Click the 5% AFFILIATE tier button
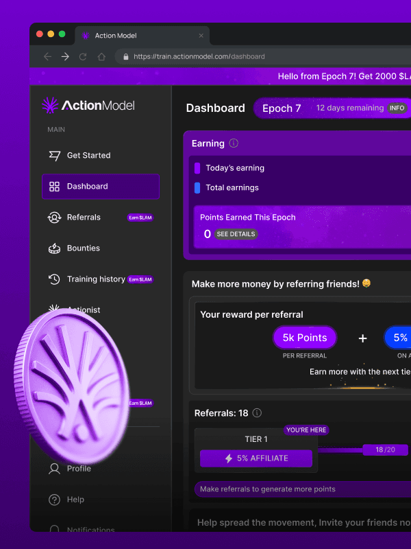This screenshot has width=411, height=549. [x=256, y=458]
